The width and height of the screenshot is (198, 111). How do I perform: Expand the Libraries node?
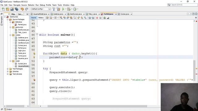(x=7, y=71)
